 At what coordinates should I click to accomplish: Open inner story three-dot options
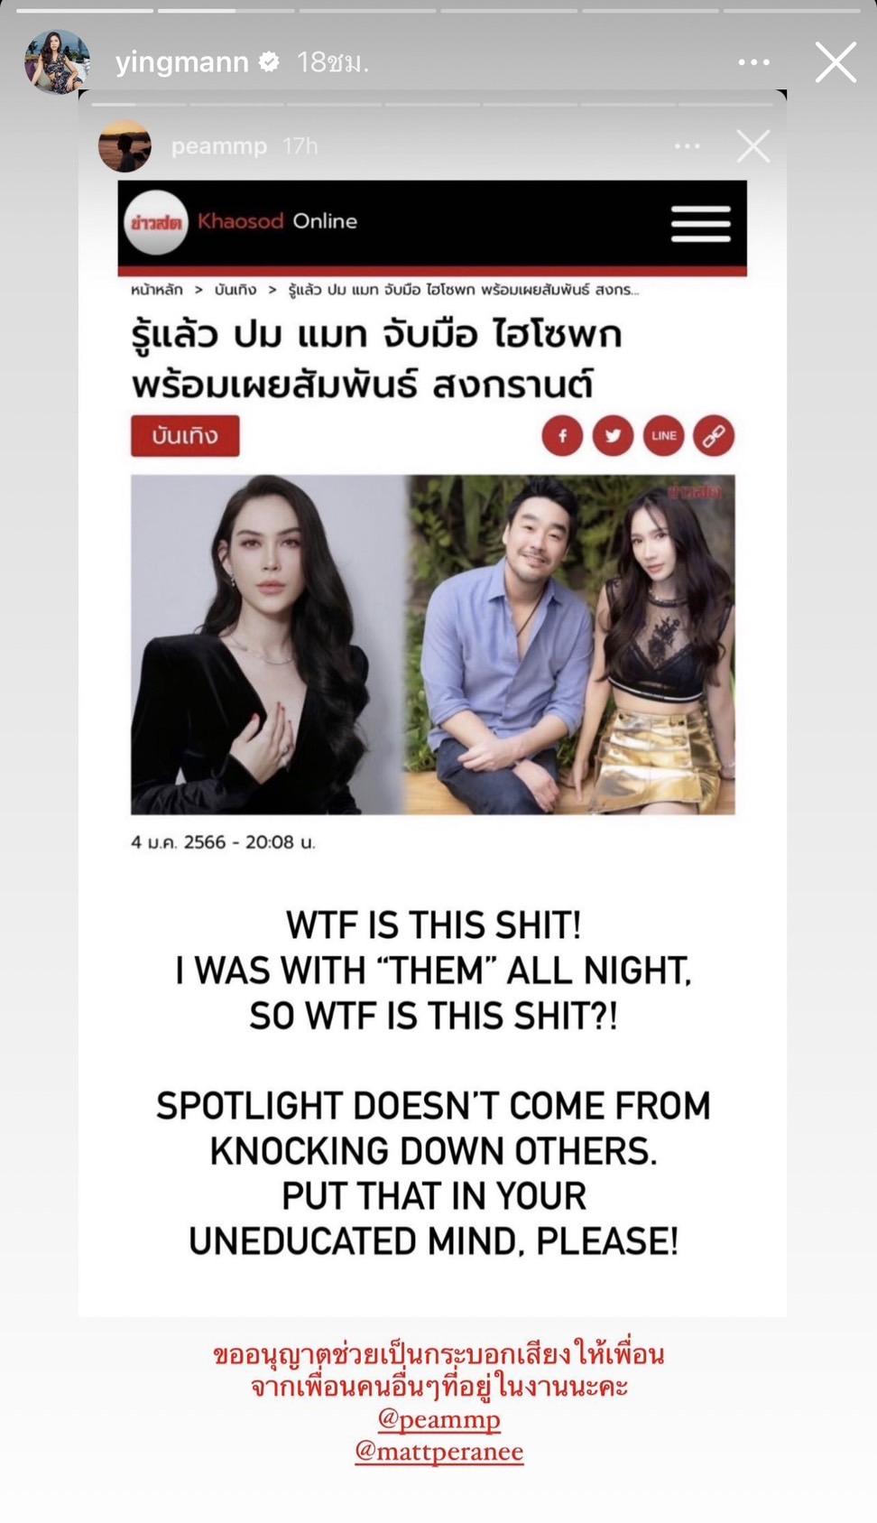[688, 146]
